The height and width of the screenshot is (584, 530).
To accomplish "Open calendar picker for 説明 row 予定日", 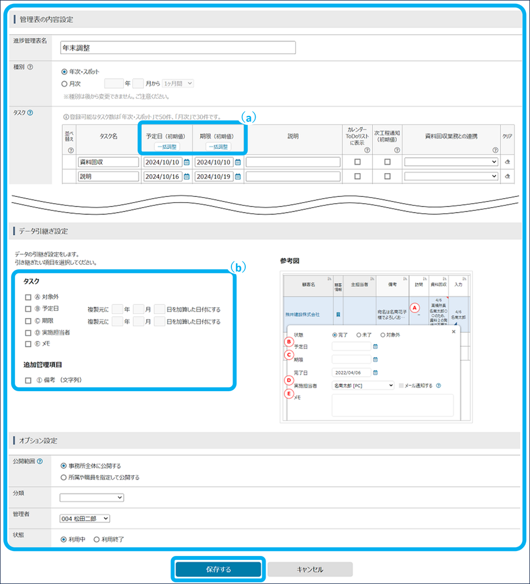I will tap(187, 176).
